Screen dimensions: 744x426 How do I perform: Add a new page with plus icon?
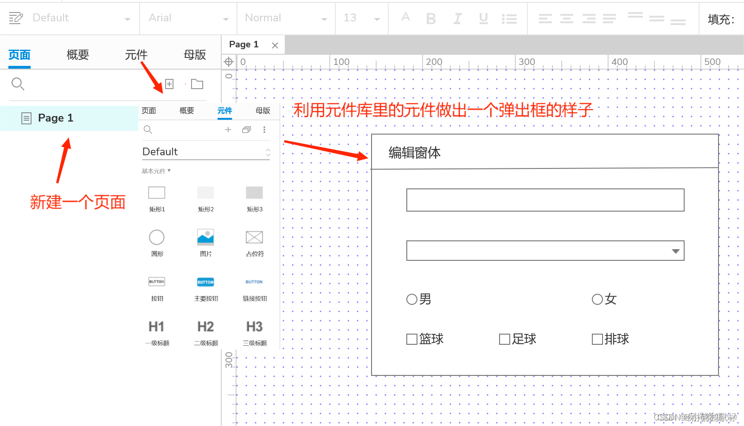click(169, 84)
